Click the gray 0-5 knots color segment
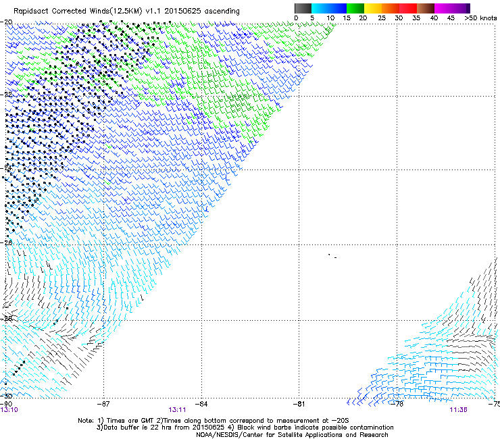Screen dimensions: 500x439 (303, 8)
